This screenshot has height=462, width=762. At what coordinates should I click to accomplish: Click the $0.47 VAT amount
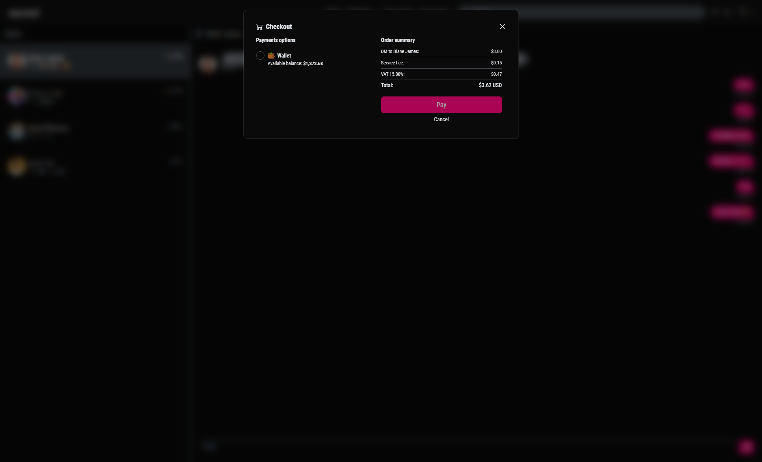[496, 74]
